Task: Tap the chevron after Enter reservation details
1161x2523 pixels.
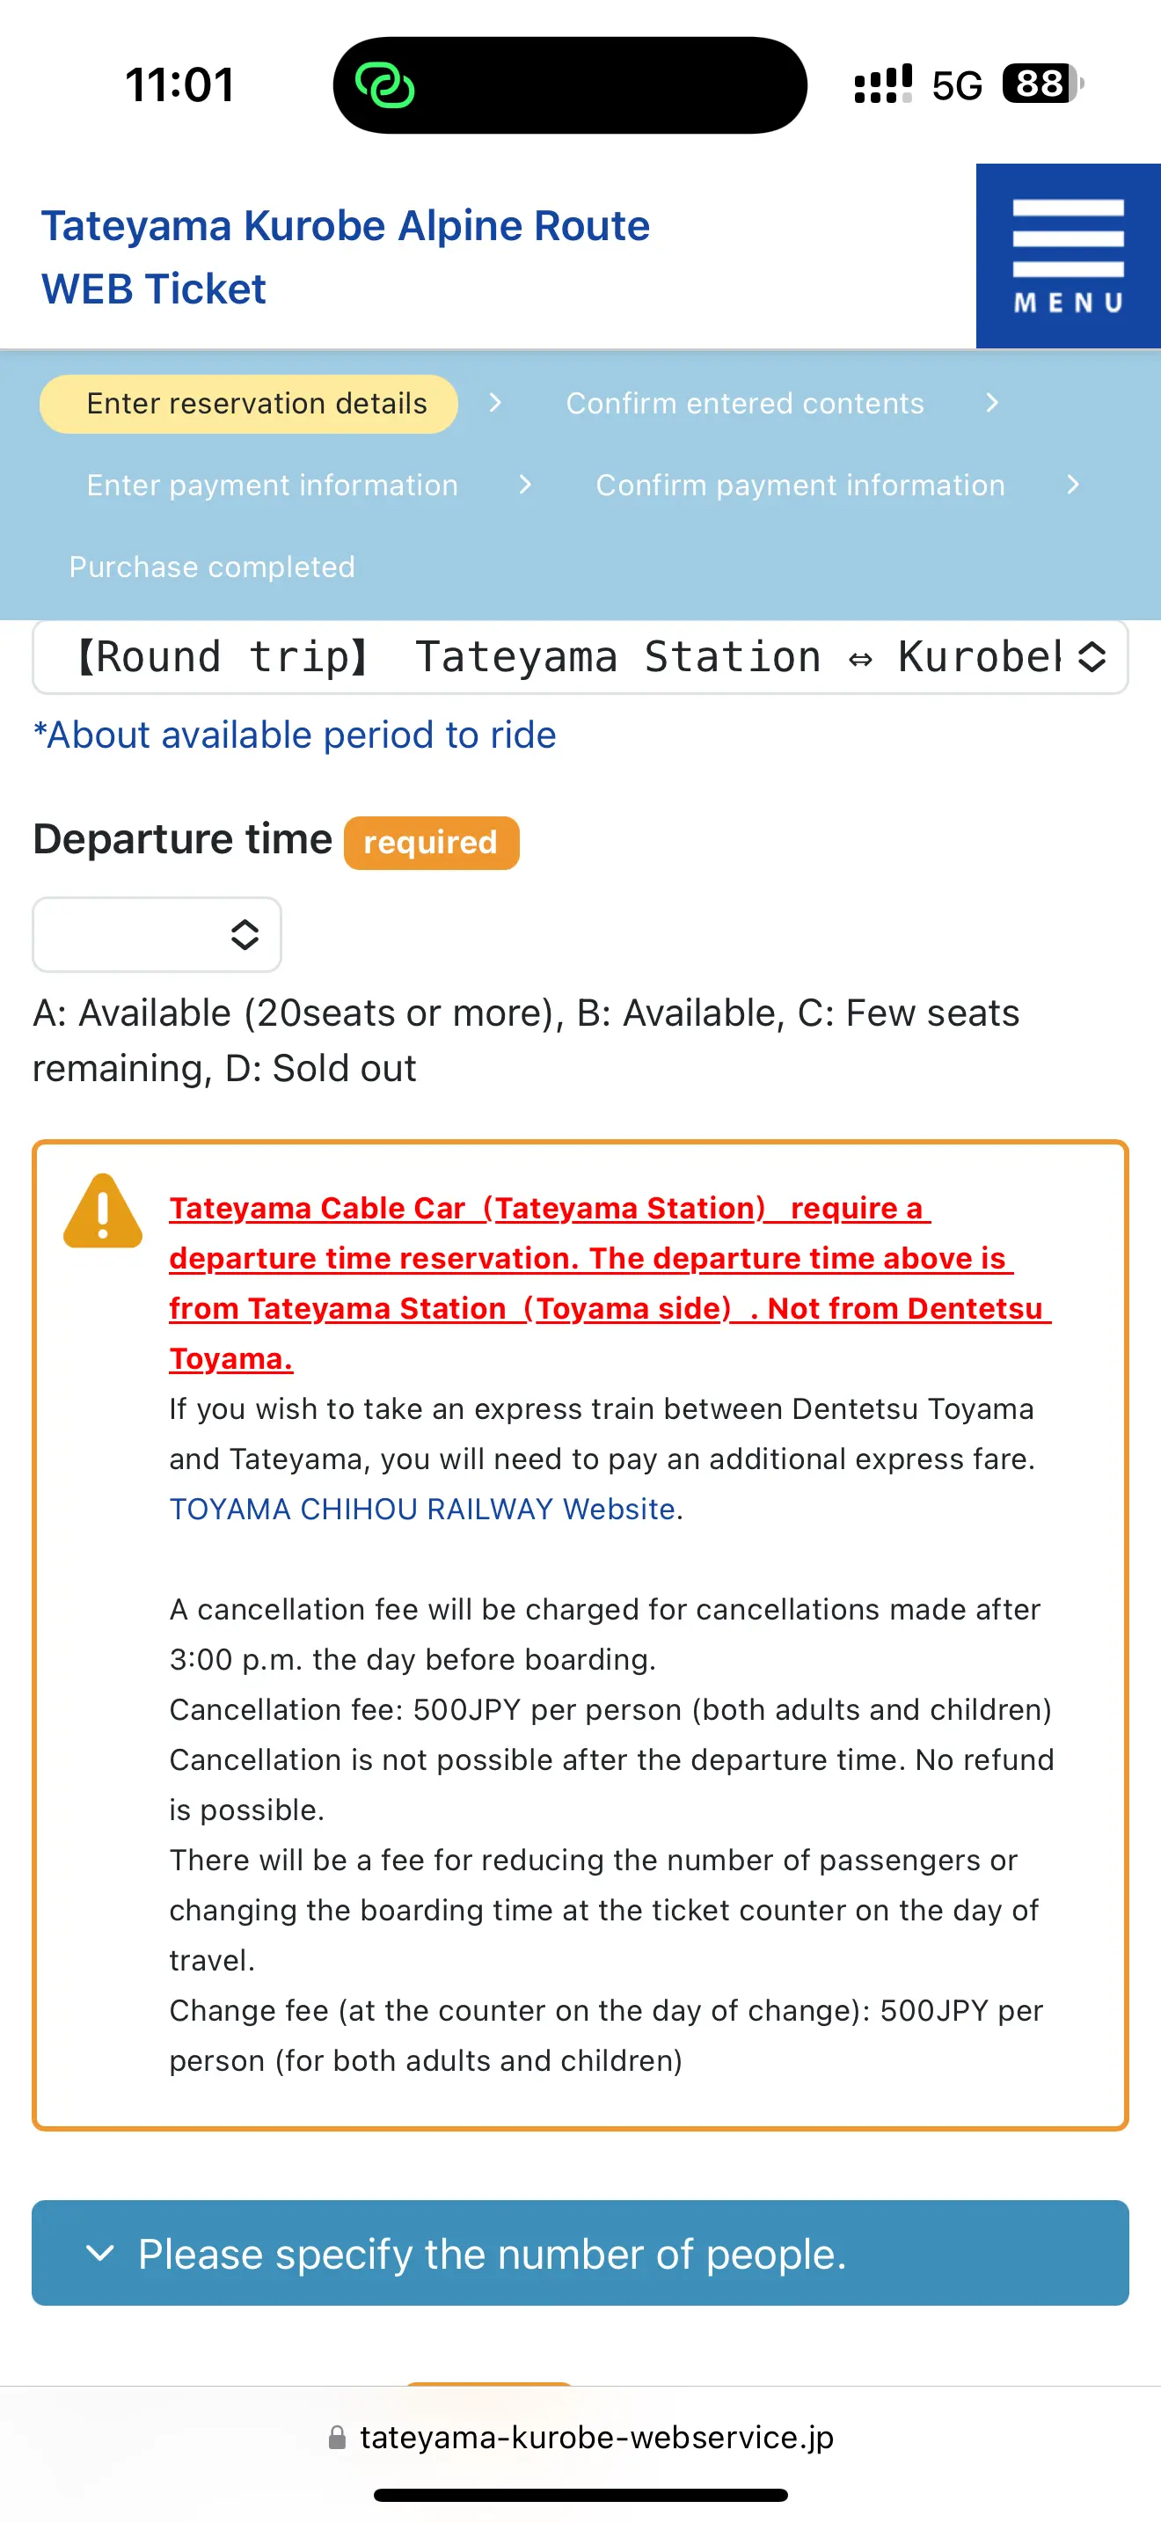Action: pos(495,403)
